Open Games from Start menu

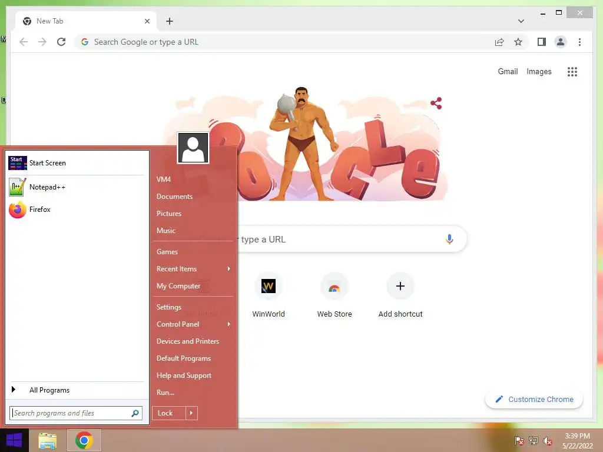click(x=167, y=252)
